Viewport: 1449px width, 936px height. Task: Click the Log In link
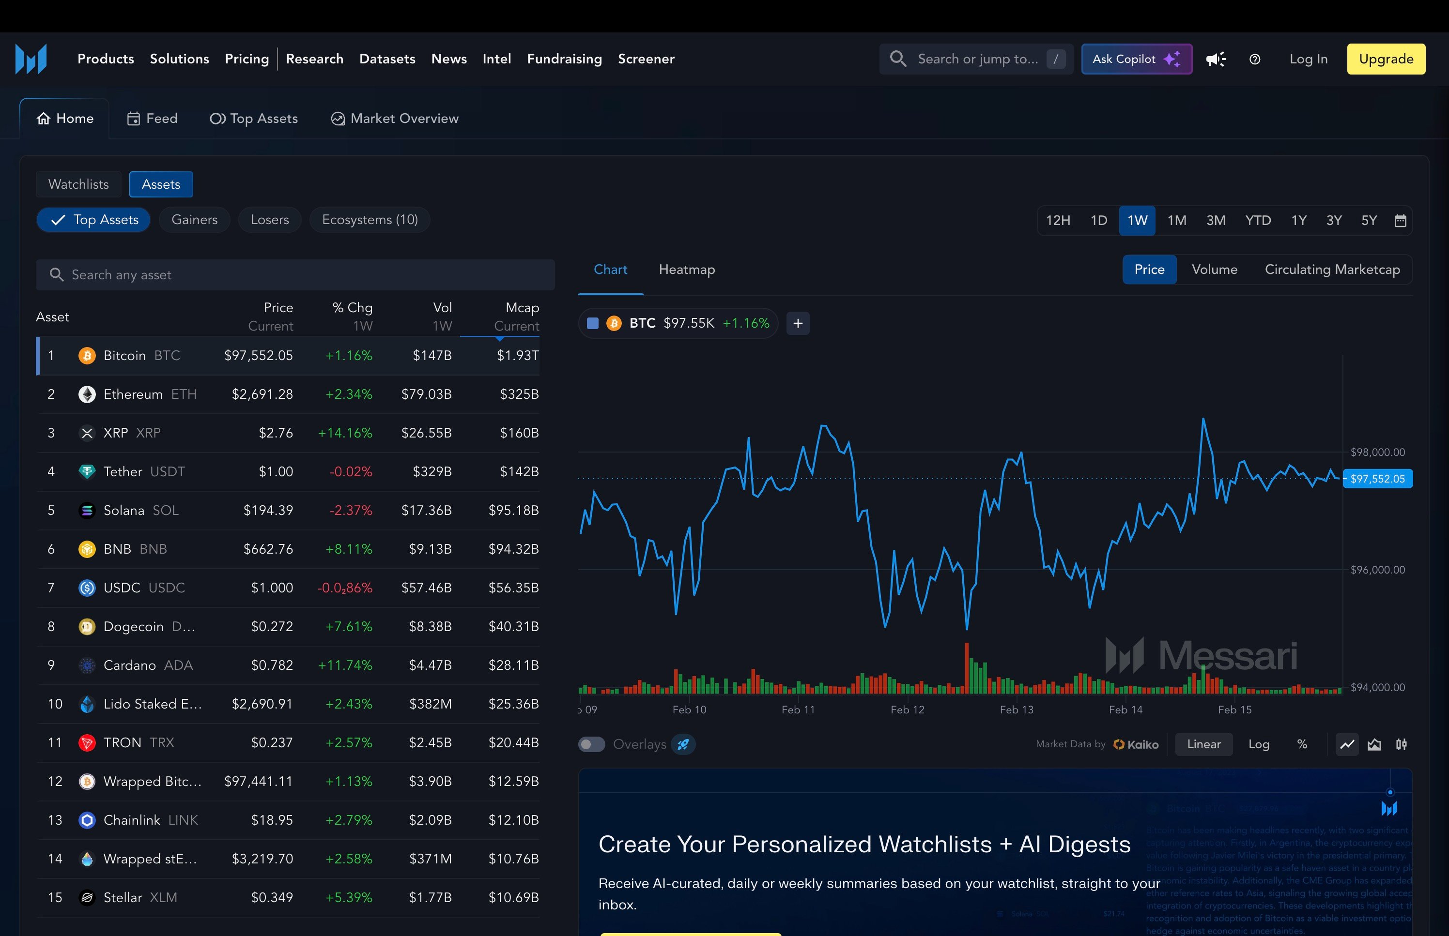coord(1309,59)
